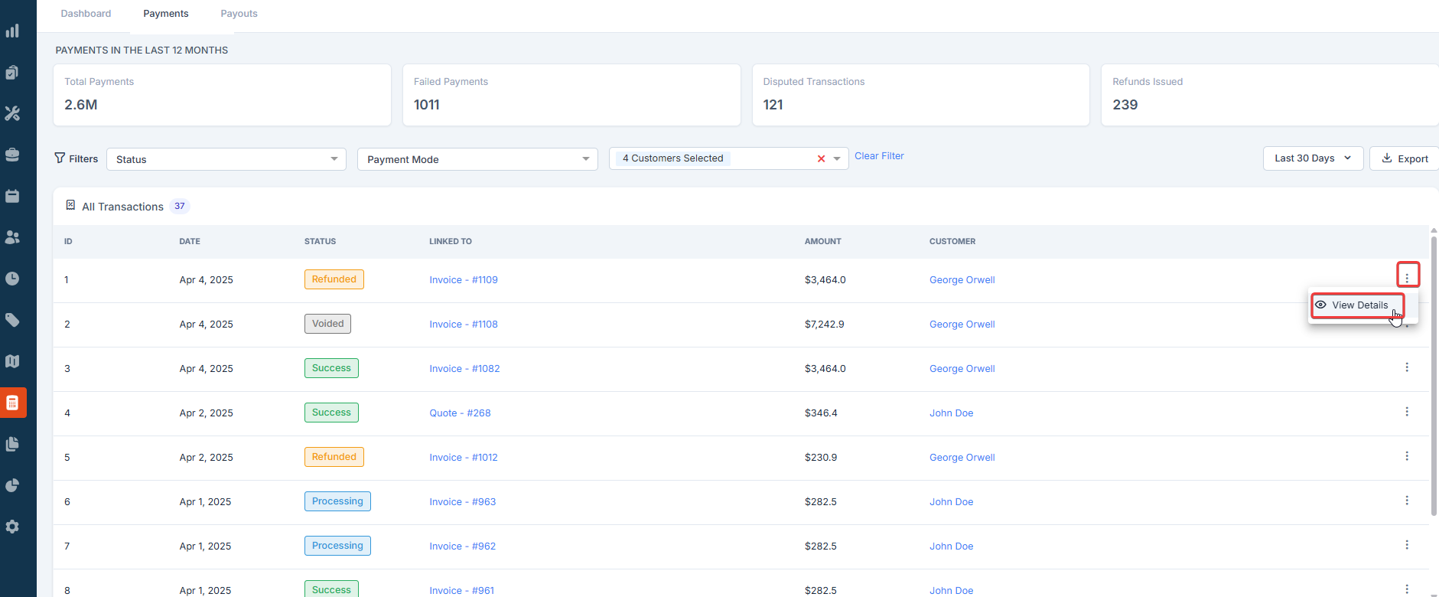This screenshot has height=597, width=1439.
Task: Click the Processing status badge in row 6
Action: [x=337, y=501]
